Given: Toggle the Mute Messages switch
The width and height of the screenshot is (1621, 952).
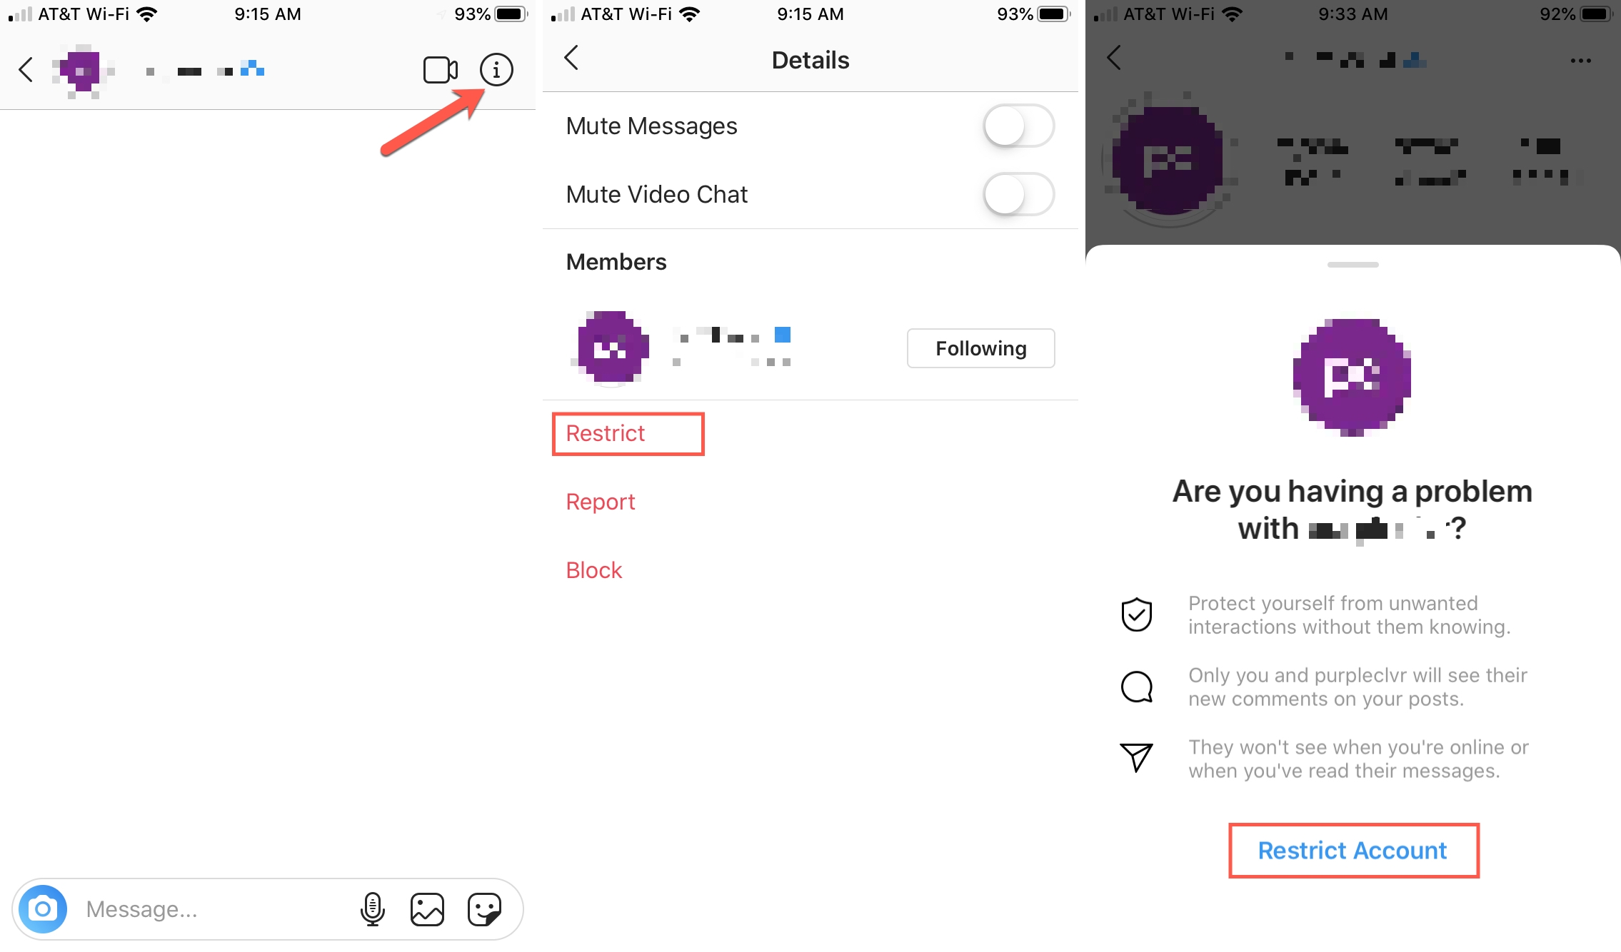Looking at the screenshot, I should (1018, 126).
